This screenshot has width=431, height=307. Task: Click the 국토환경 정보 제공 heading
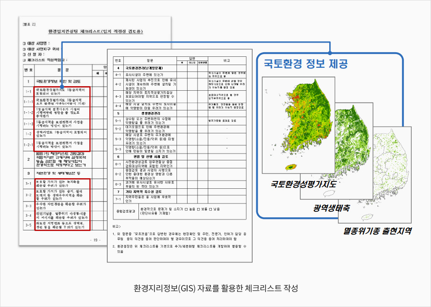[306, 63]
